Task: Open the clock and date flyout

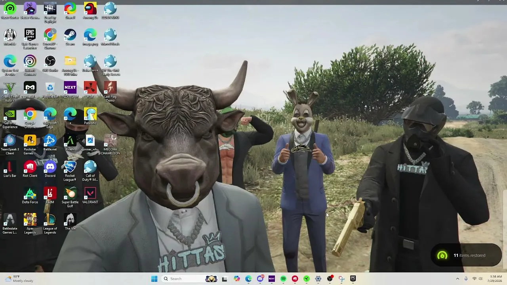Action: [x=496, y=279]
